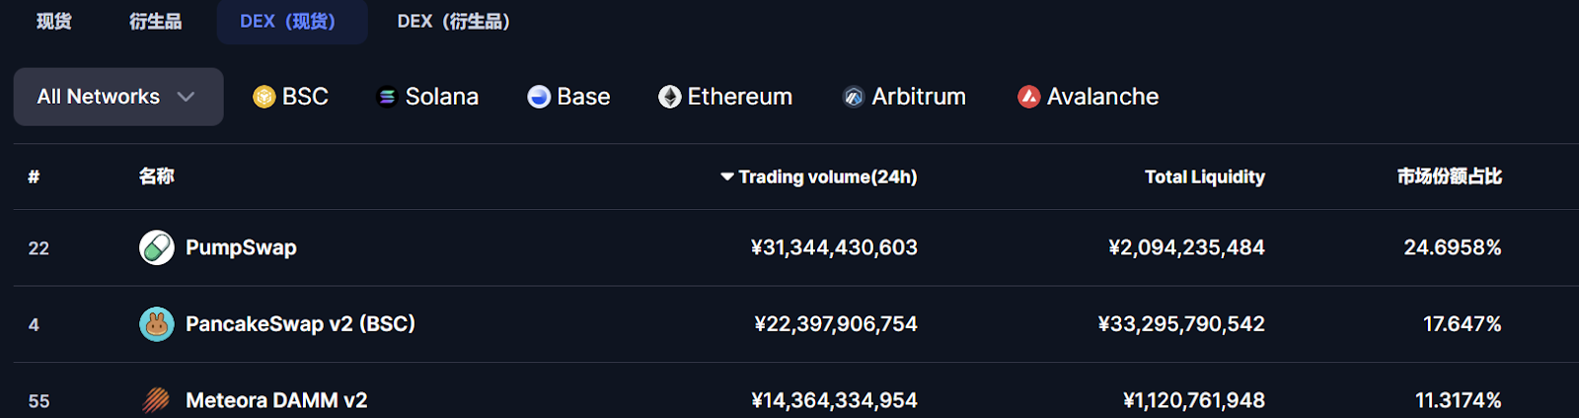
Task: Sort by the # rank column
Action: (x=34, y=176)
